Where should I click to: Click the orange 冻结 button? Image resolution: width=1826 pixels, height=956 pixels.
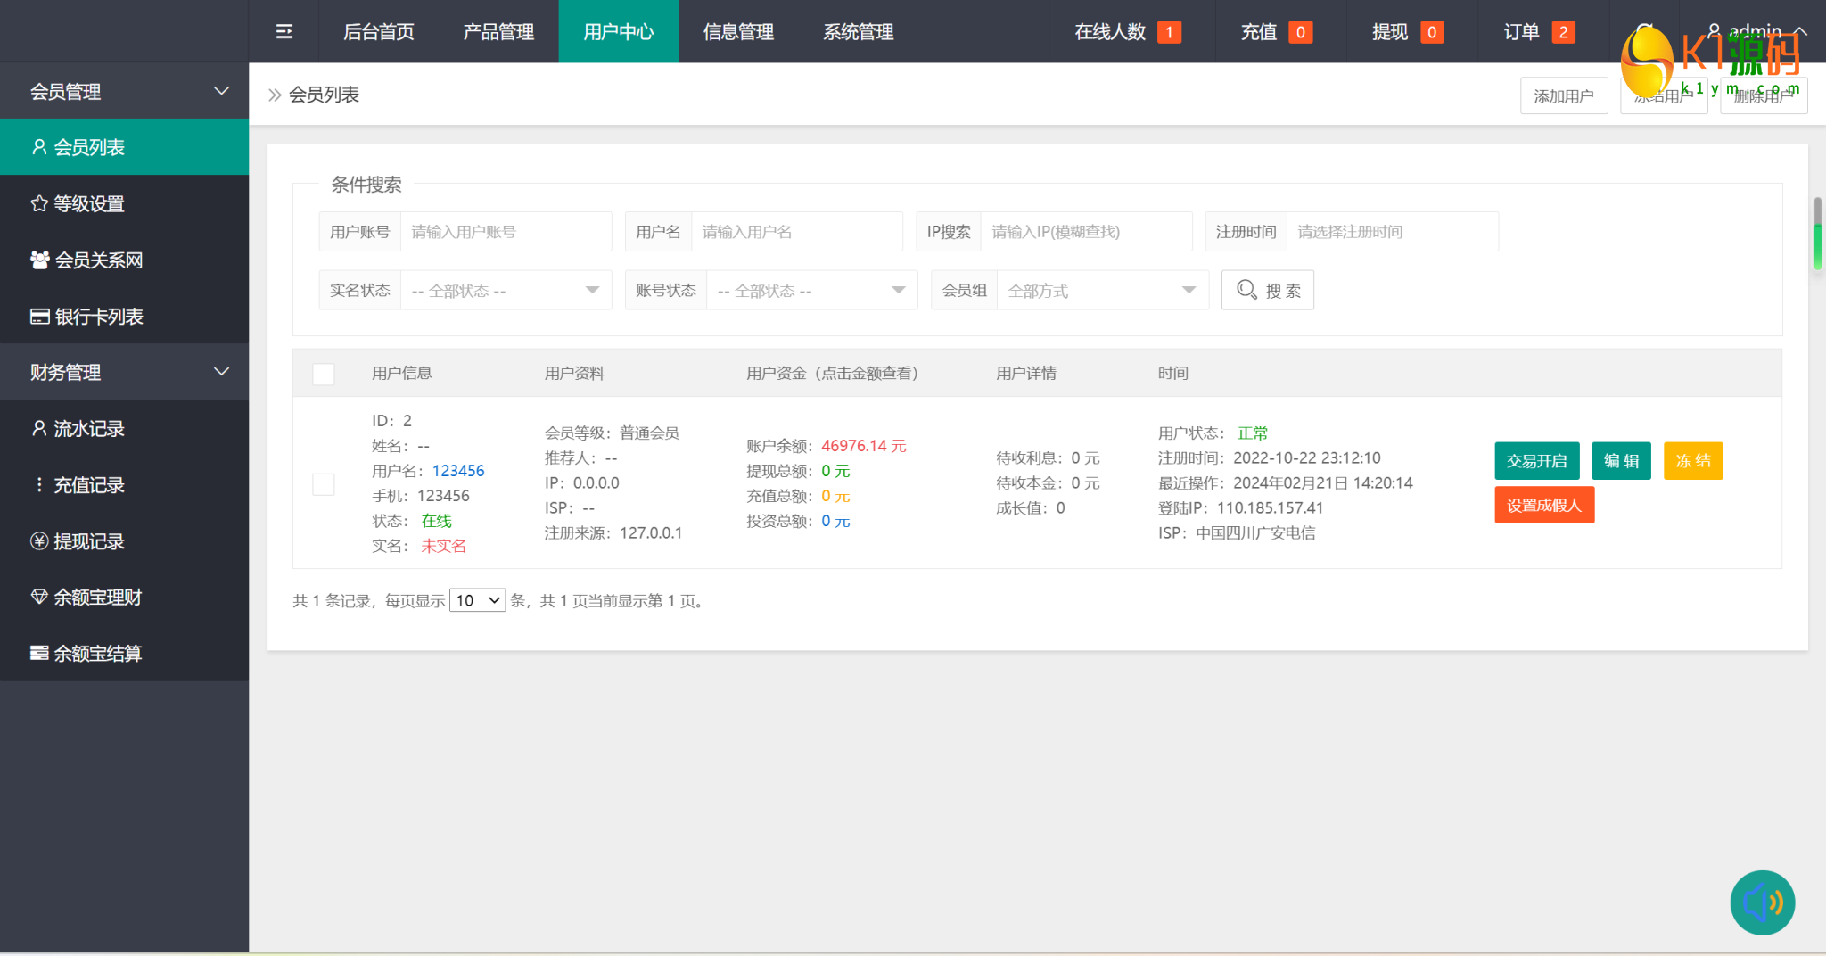[x=1692, y=461]
